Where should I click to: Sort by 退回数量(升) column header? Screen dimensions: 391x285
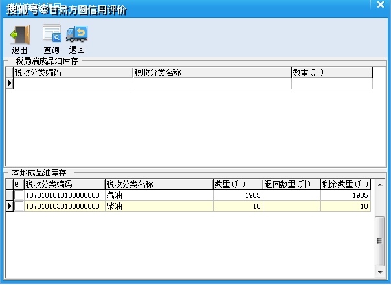pos(291,184)
